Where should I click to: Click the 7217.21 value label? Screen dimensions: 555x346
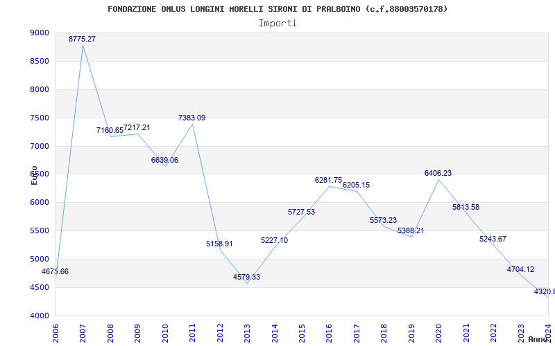click(x=137, y=127)
